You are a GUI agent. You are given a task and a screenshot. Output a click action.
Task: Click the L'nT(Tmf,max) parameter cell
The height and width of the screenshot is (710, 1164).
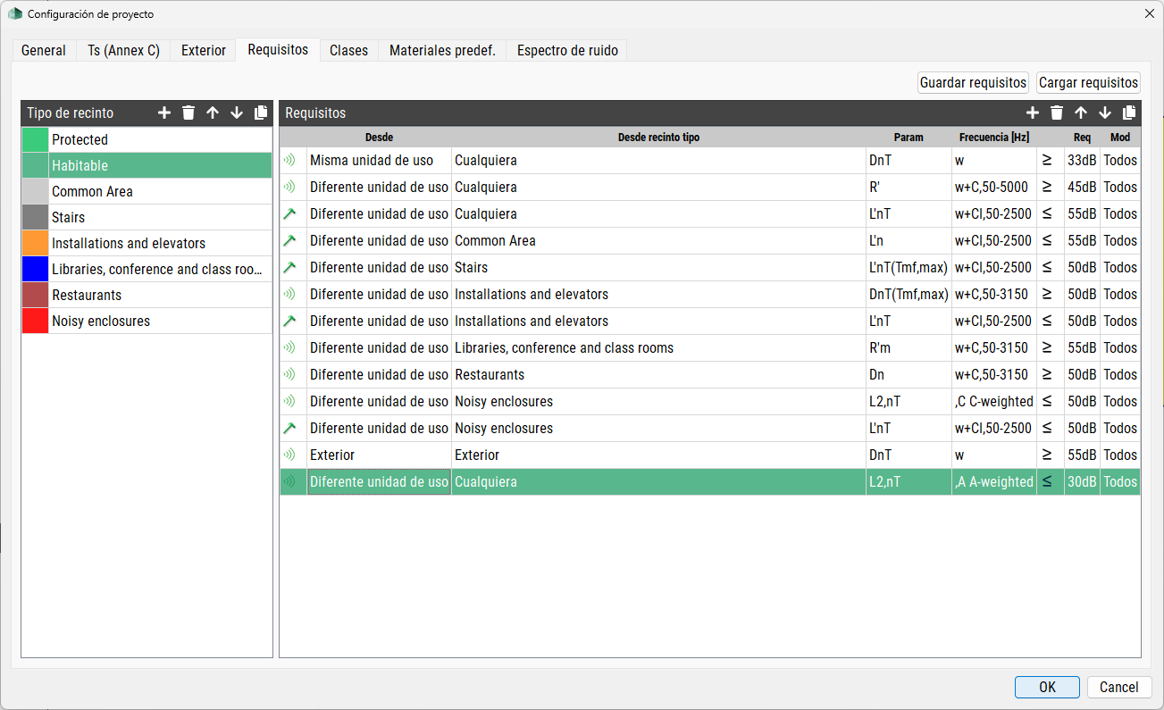[909, 268]
